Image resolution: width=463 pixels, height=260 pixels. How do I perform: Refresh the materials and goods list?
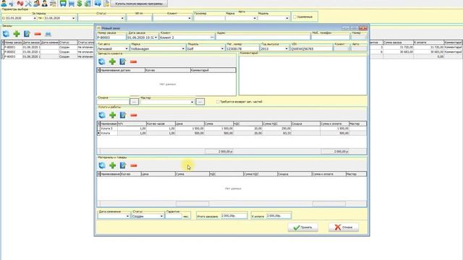point(102,165)
